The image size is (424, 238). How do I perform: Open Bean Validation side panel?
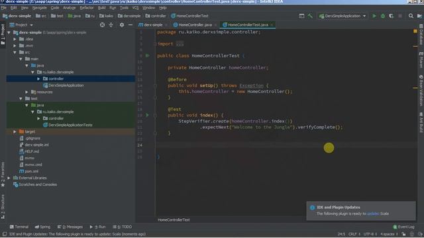(x=421, y=91)
